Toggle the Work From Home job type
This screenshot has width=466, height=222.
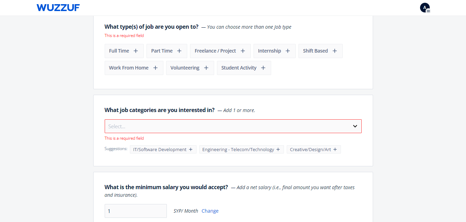(x=134, y=68)
